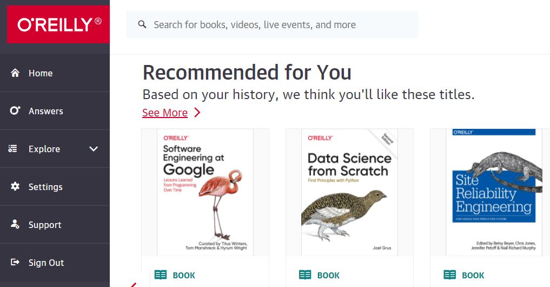This screenshot has width=550, height=287.
Task: Click the red left carousel arrow
Action: (133, 284)
